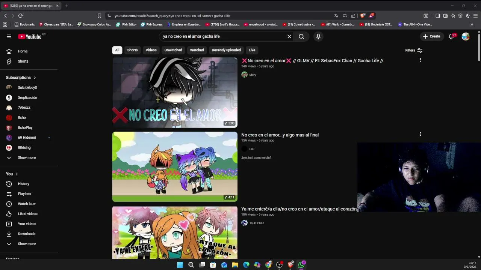Image resolution: width=481 pixels, height=270 pixels.
Task: Toggle the browser sidebar panel
Action: click(438, 16)
